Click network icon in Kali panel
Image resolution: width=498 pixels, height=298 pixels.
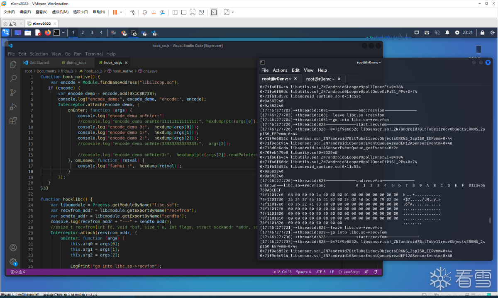pyautogui.click(x=417, y=32)
